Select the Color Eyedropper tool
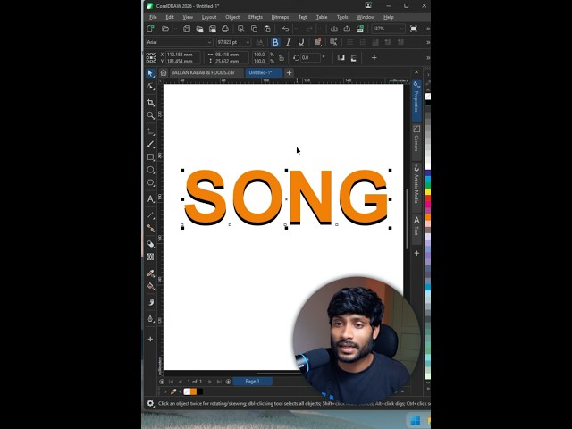Image resolution: width=572 pixels, height=429 pixels. point(150,273)
